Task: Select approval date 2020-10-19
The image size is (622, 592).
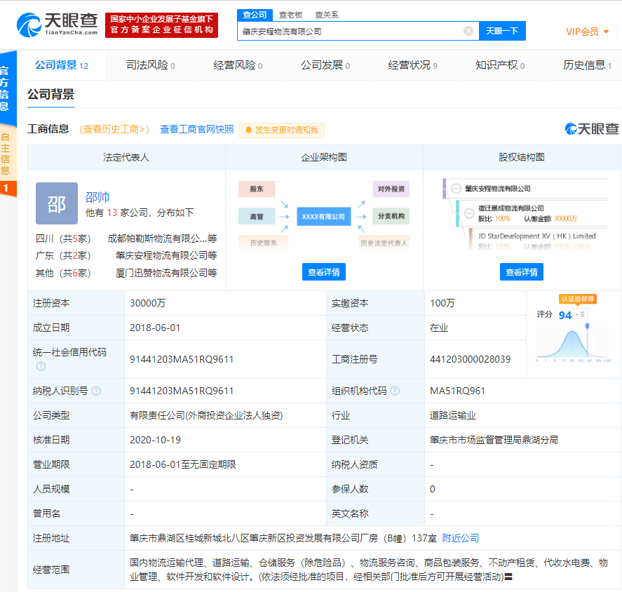Action: pos(155,440)
